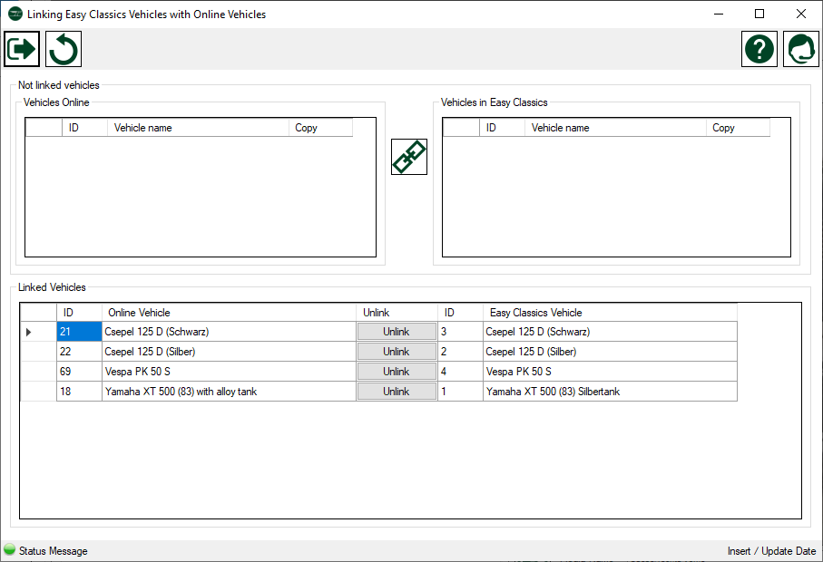Image resolution: width=823 pixels, height=562 pixels.
Task: Unlink the Csepel 125 D (Schwarz) vehicle
Action: 397,332
